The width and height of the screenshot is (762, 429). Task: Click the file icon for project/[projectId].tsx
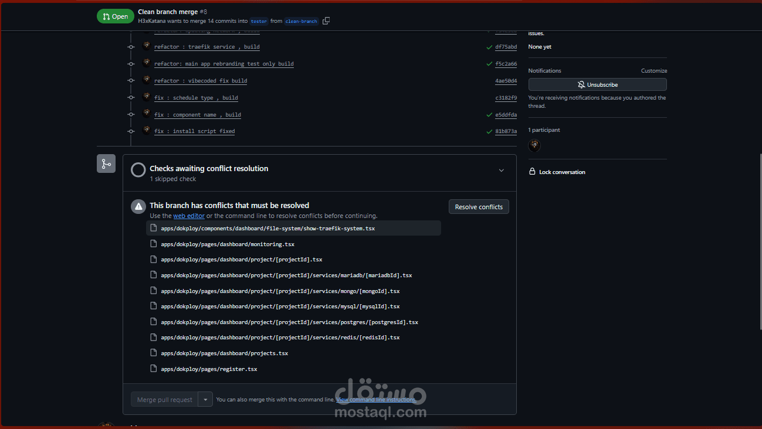pos(154,259)
